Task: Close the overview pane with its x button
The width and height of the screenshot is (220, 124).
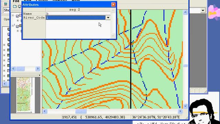Action: 40,75
